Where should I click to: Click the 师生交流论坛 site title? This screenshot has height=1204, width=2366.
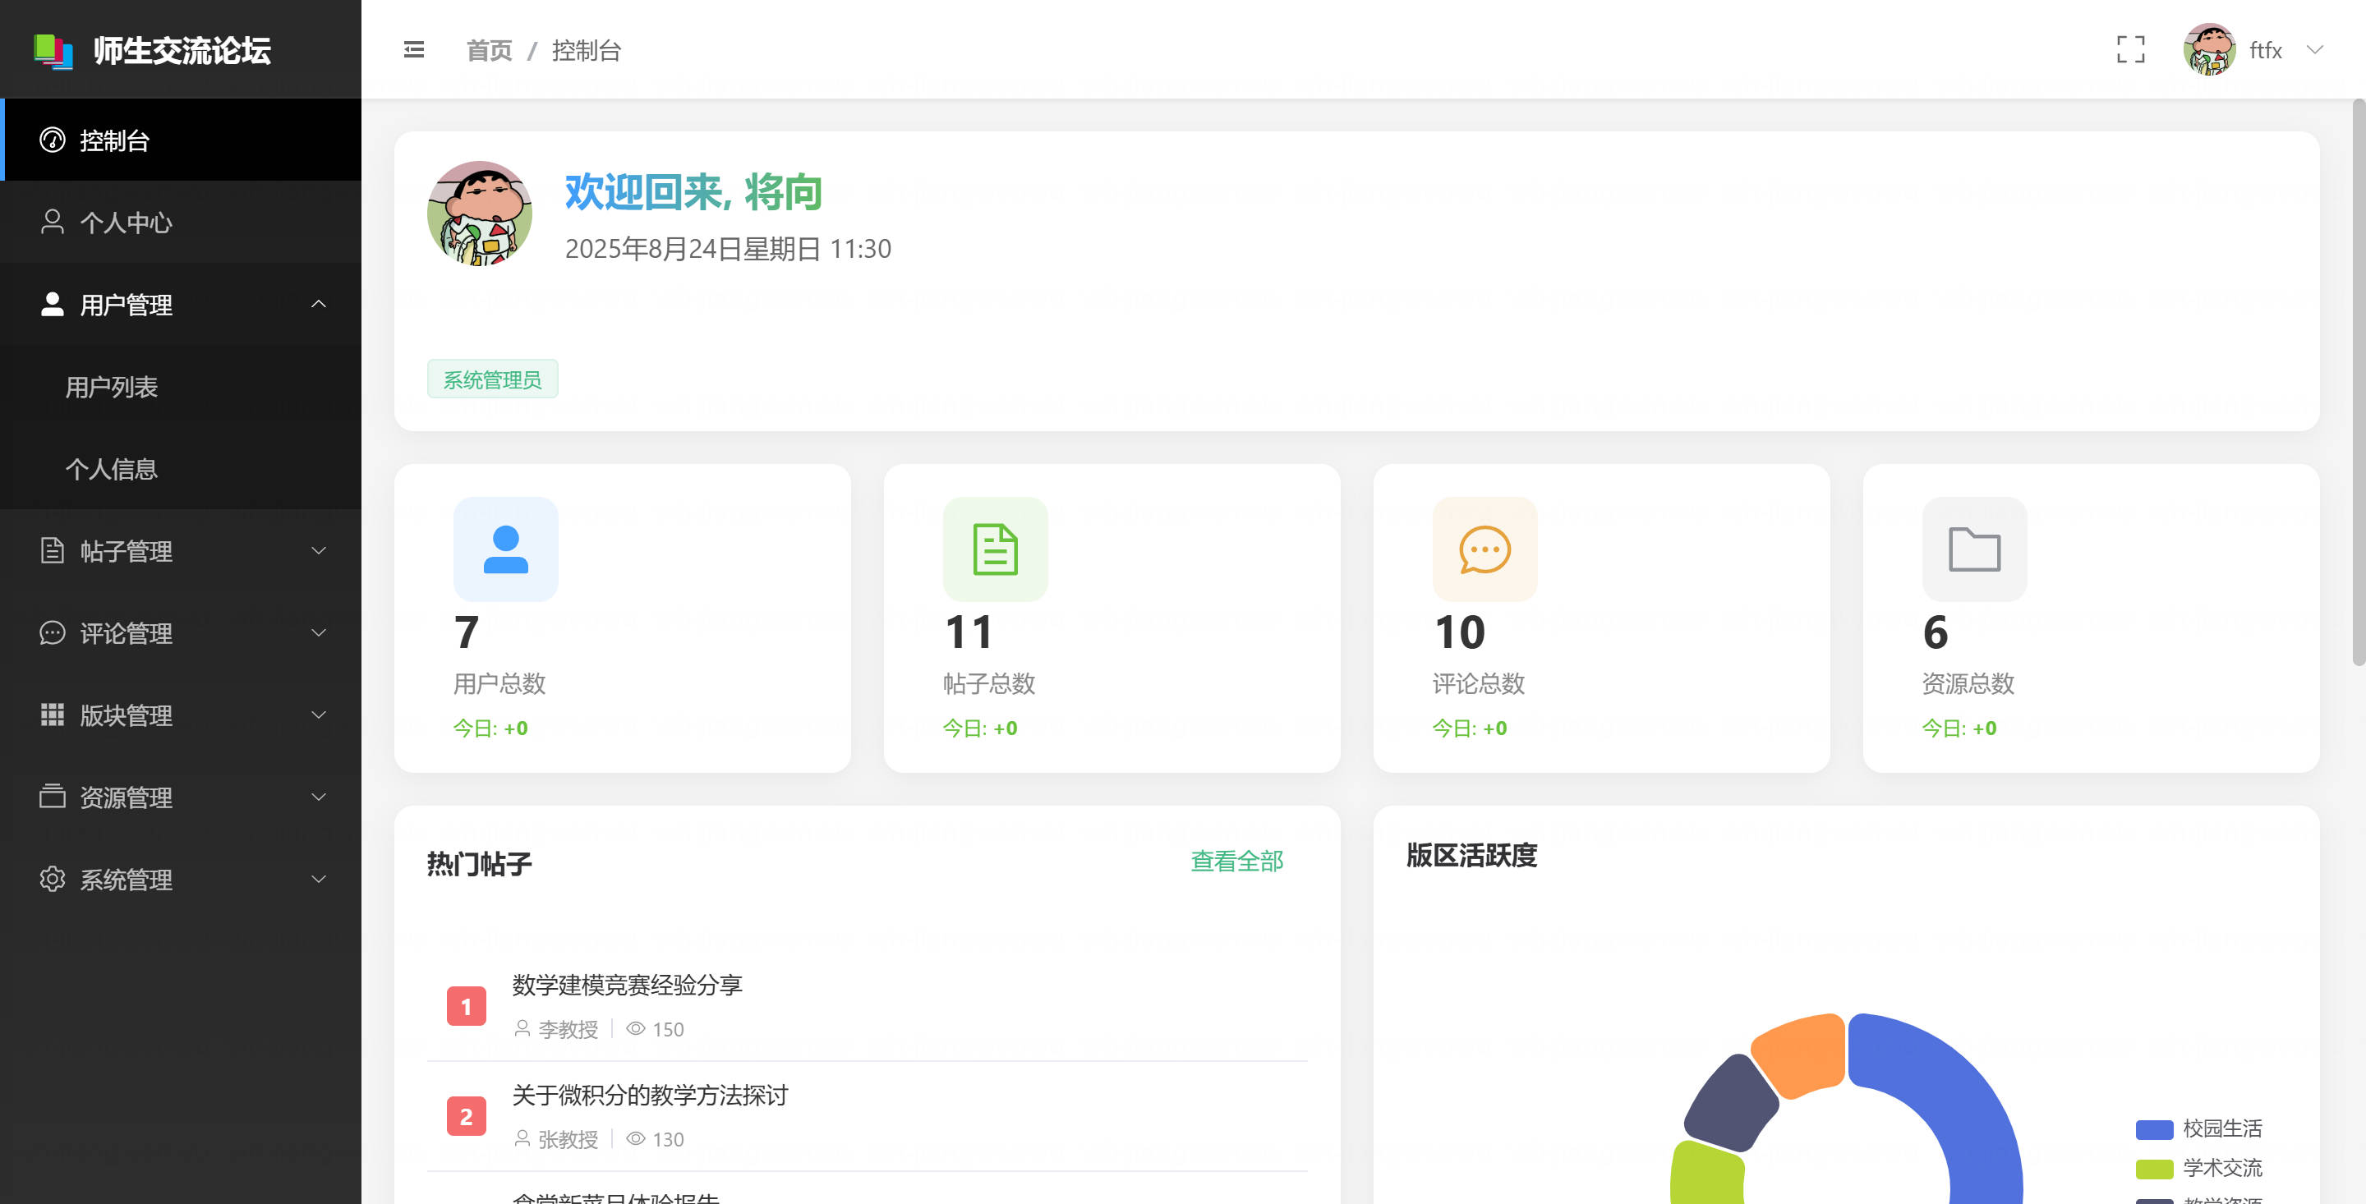pos(182,51)
